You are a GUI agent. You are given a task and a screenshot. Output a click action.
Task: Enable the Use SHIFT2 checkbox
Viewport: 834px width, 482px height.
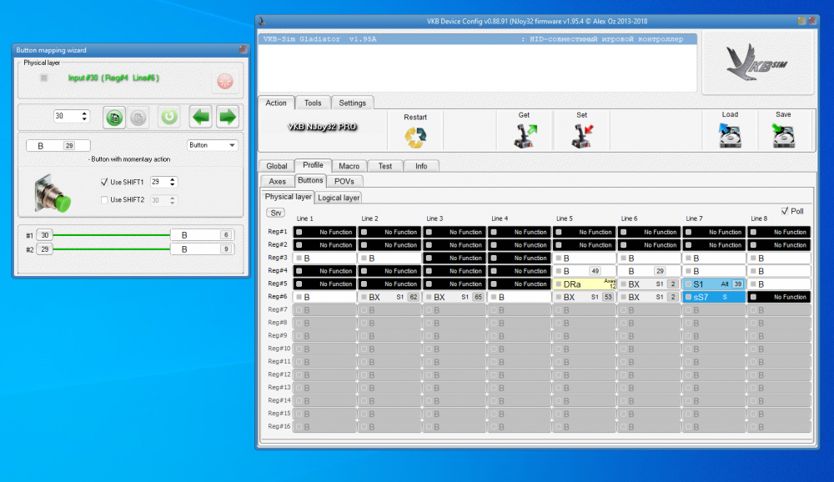point(105,200)
